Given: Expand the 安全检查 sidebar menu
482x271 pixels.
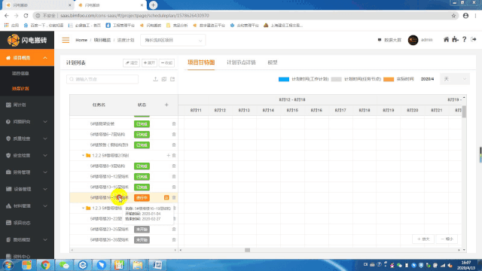Looking at the screenshot, I should (x=45, y=156).
